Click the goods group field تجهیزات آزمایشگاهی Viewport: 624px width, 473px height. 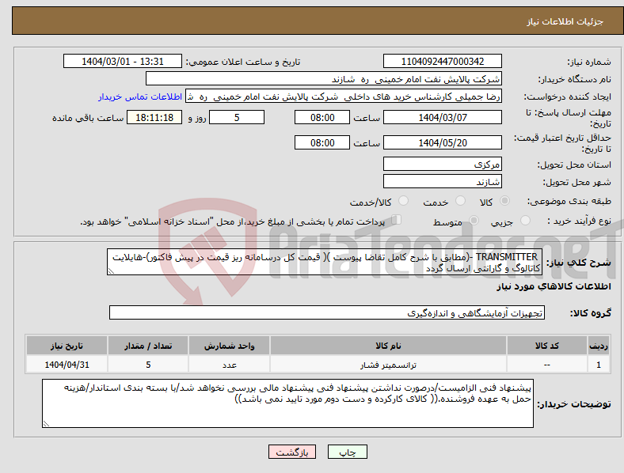point(327,312)
